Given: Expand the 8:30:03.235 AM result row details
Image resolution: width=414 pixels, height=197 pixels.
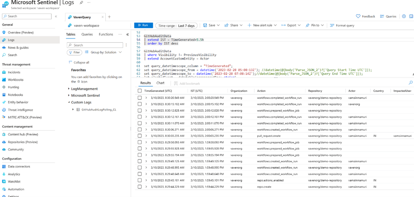Looking at the screenshot, I should pos(146,136).
